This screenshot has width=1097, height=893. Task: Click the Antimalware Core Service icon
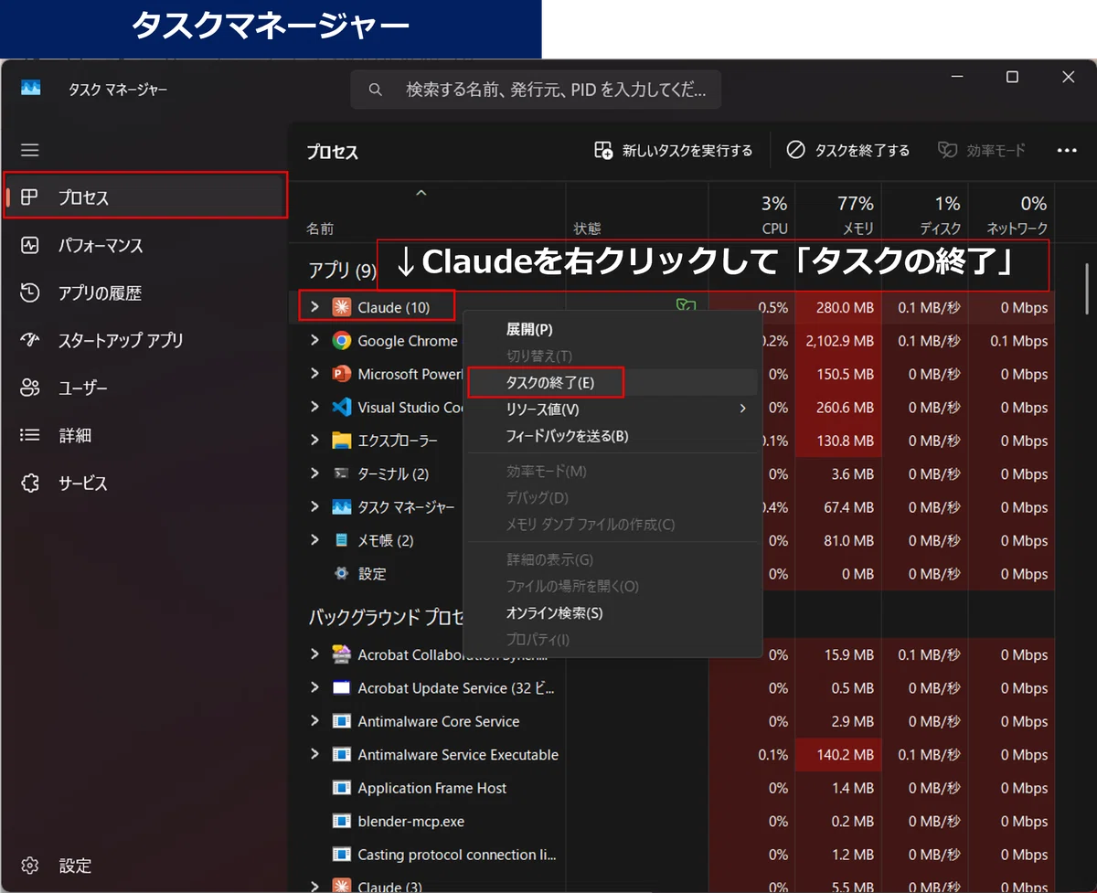(342, 721)
